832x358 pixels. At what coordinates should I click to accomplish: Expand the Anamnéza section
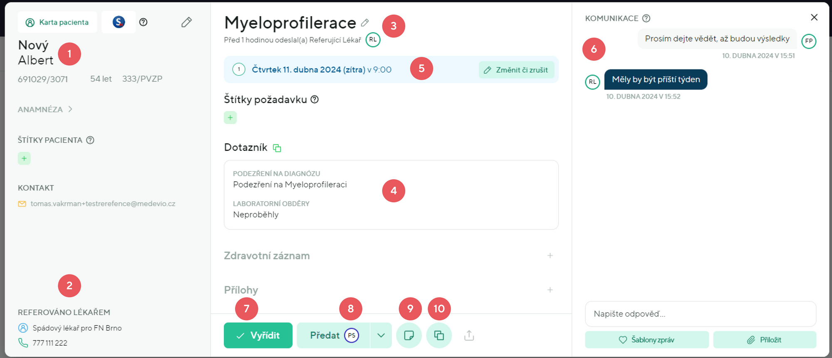[x=45, y=109]
